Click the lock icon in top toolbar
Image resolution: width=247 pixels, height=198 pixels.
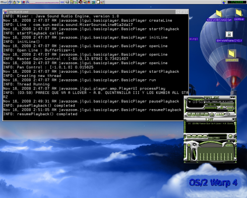click(14, 2)
